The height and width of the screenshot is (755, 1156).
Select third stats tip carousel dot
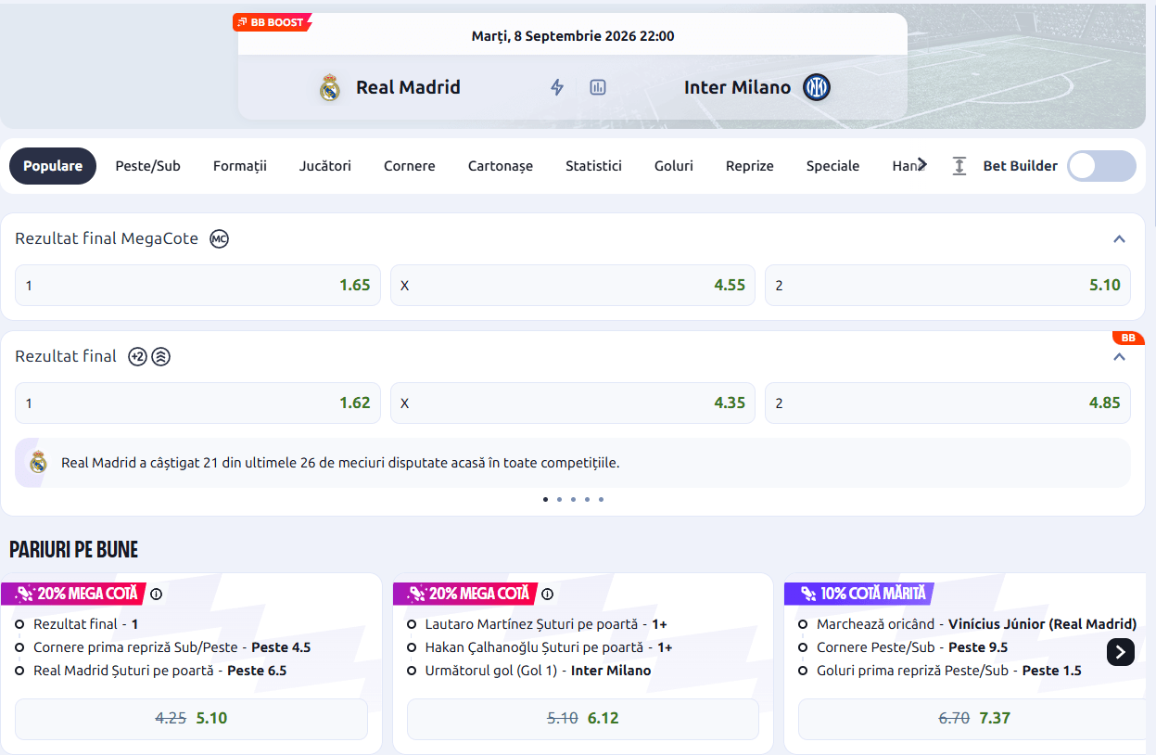tap(573, 499)
